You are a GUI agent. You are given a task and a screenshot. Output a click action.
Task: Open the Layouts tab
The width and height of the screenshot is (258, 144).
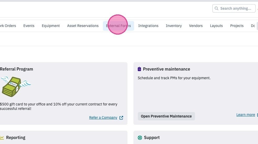216,26
